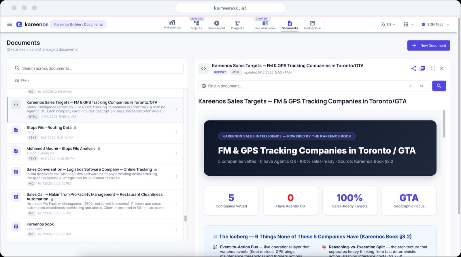Screen dimensions: 461x257
Task: Open the apps grid menu
Action: click(x=409, y=24)
